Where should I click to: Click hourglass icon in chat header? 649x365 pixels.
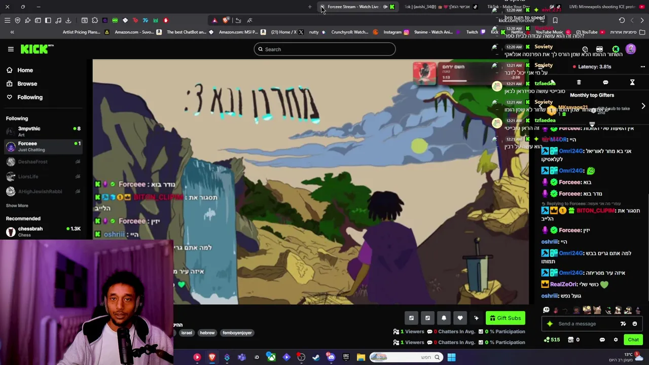tap(632, 82)
